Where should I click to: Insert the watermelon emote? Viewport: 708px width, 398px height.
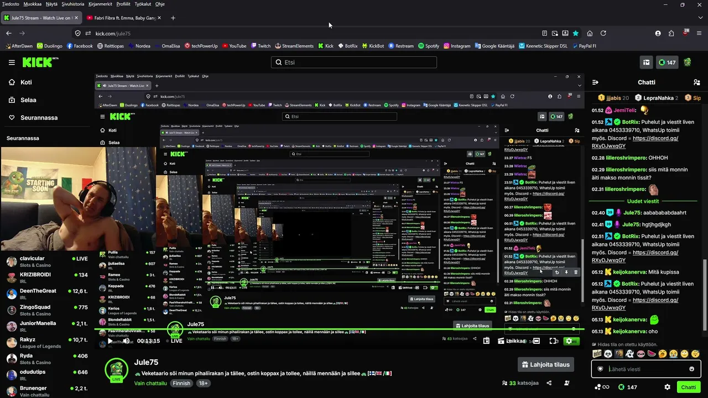(651, 354)
